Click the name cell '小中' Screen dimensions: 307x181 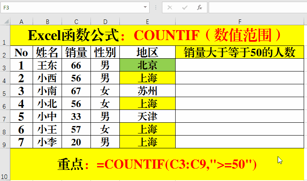tap(48, 117)
